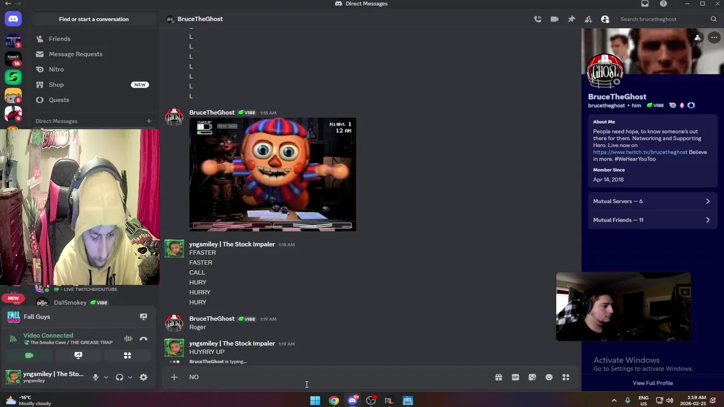Click yngsmiley user panel avatar
The width and height of the screenshot is (724, 407).
coord(13,377)
